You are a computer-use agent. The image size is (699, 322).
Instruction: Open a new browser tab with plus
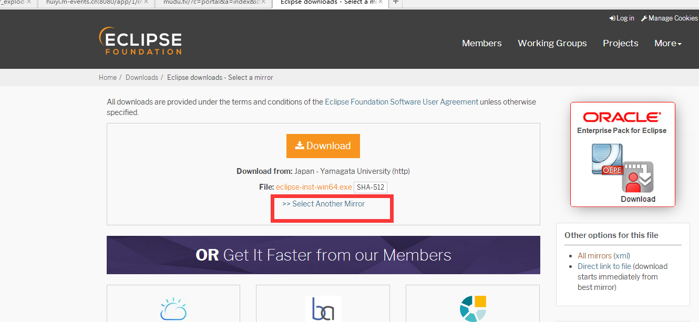pyautogui.click(x=396, y=2)
